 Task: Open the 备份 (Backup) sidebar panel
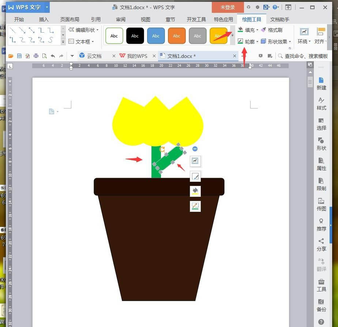(x=321, y=305)
